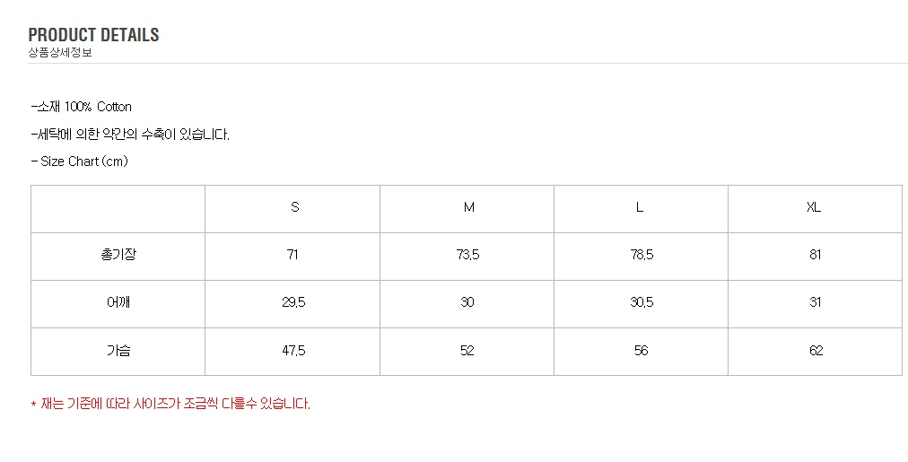Click the 가슴 value 52 for size M

(467, 351)
